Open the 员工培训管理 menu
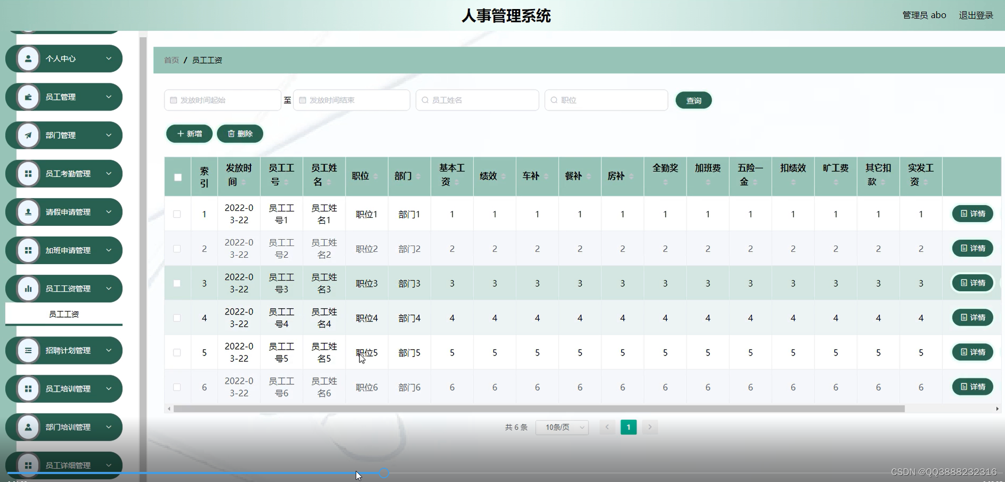 64,388
